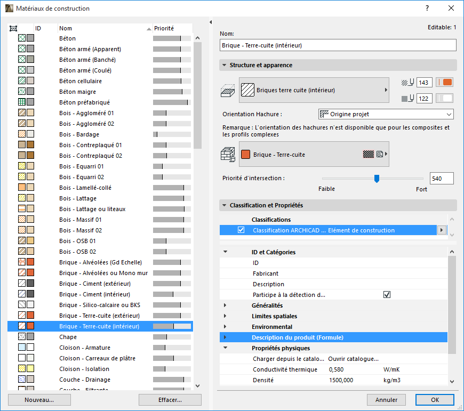Toggle the Classification ARCHICAD checkbox
The width and height of the screenshot is (464, 411).
[241, 230]
